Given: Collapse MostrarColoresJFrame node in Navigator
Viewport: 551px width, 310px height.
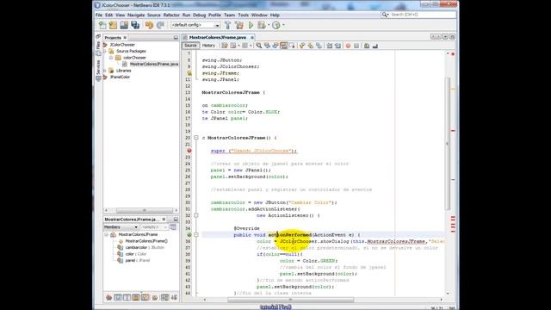Looking at the screenshot, I should (x=107, y=234).
